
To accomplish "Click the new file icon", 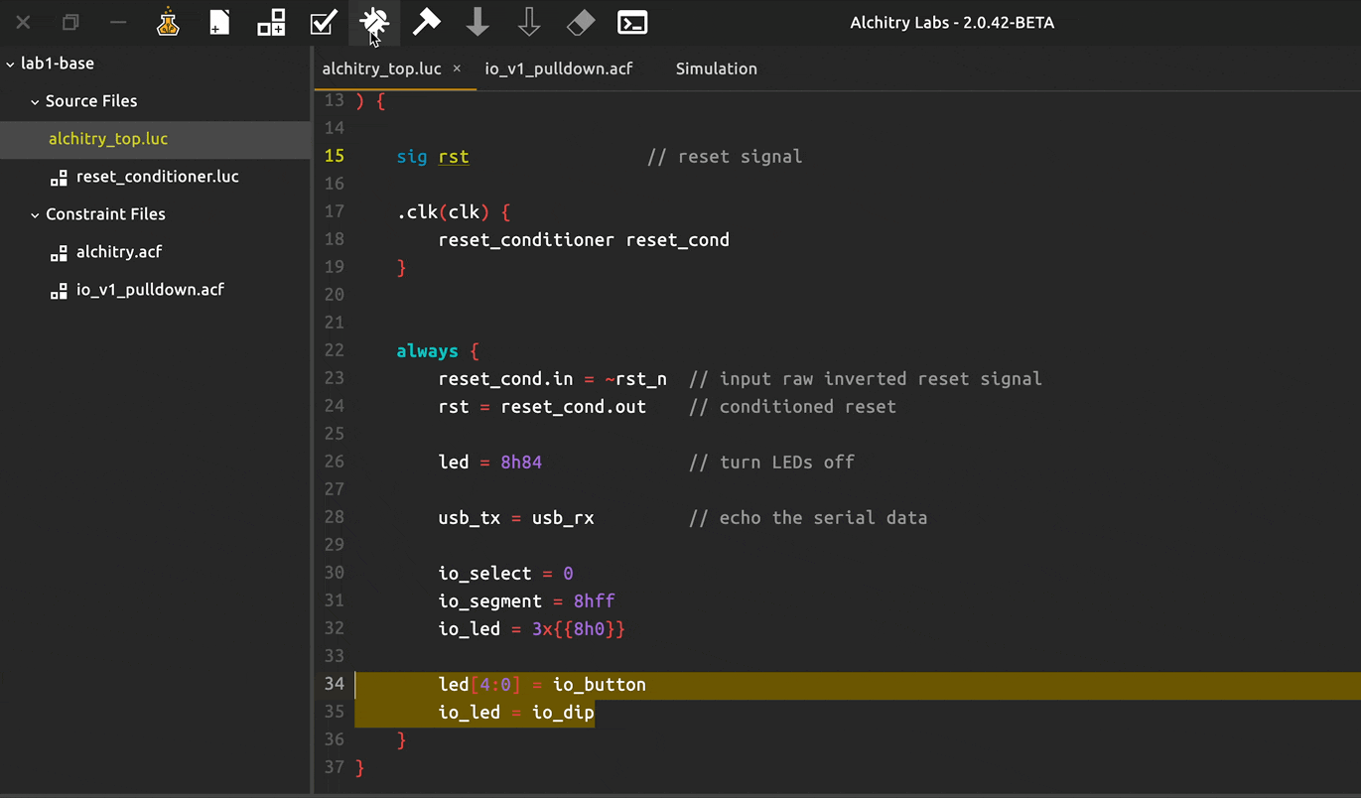I will (219, 23).
